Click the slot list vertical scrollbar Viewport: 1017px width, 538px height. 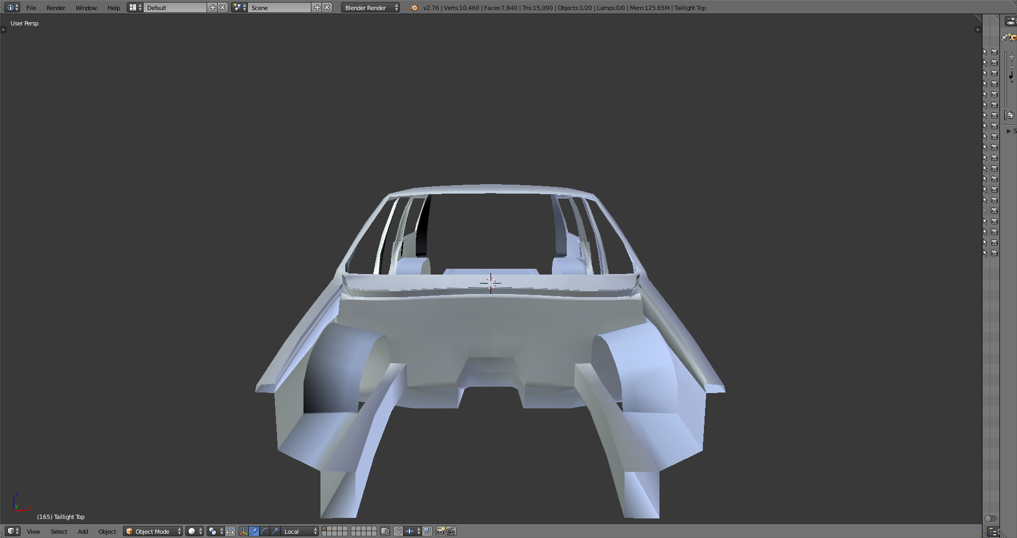pyautogui.click(x=1005, y=79)
